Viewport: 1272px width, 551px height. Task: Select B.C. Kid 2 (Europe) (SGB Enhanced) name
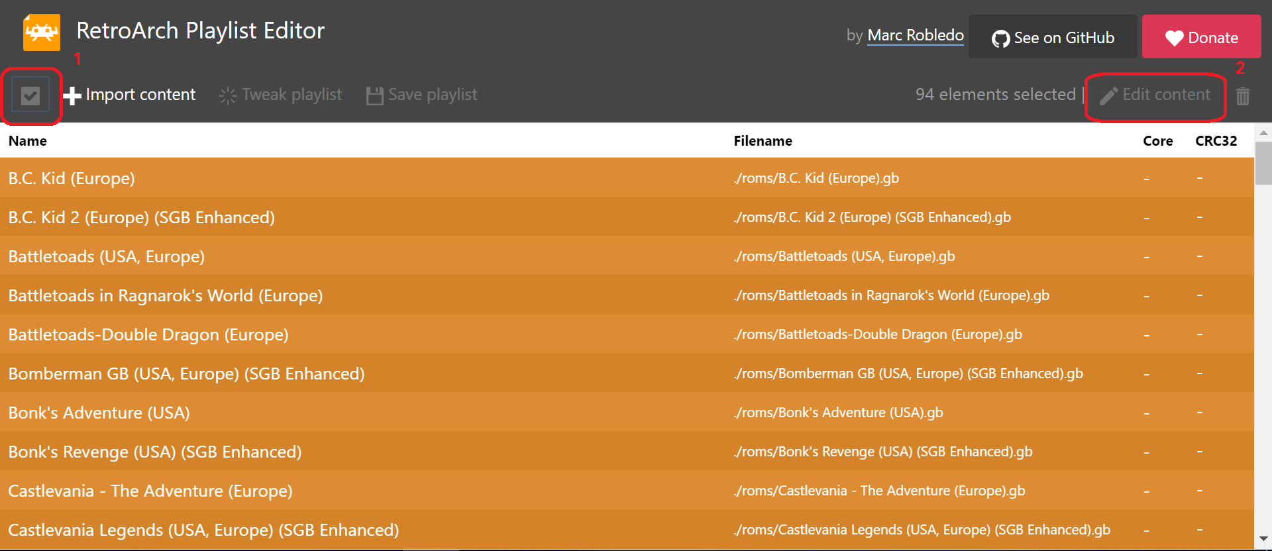click(x=141, y=217)
